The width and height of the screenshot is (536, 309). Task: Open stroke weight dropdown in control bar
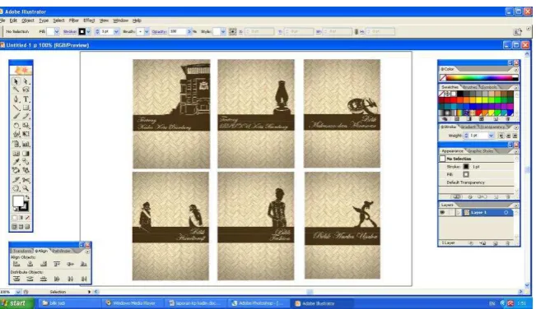coord(116,32)
